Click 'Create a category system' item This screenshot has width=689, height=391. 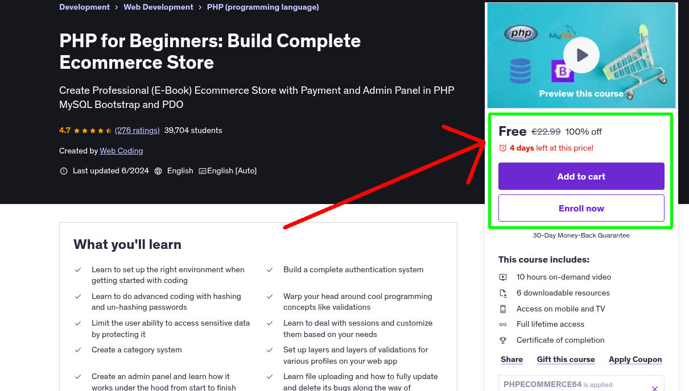pos(137,350)
